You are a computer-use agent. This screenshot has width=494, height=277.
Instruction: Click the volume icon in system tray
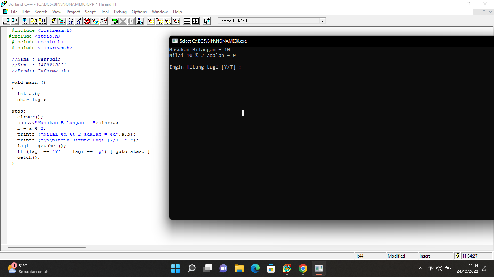click(439, 268)
